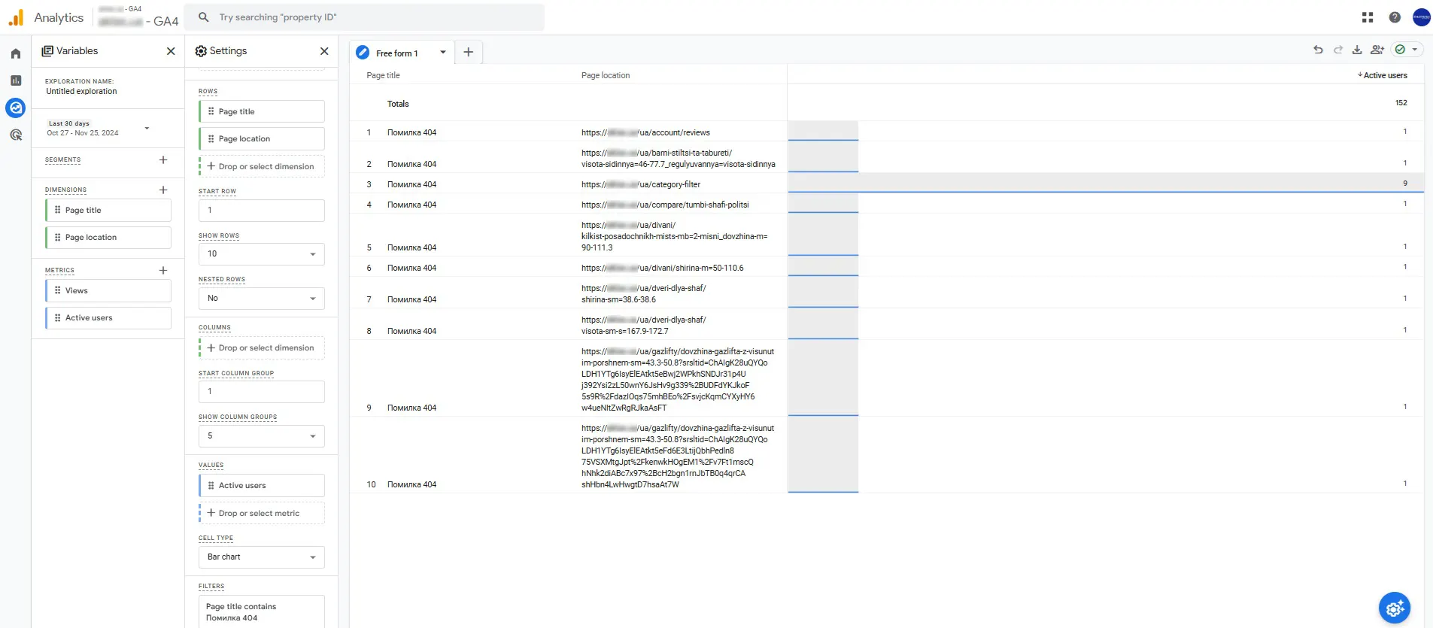
Task: Select Page title dimension in Variables
Action: (108, 211)
